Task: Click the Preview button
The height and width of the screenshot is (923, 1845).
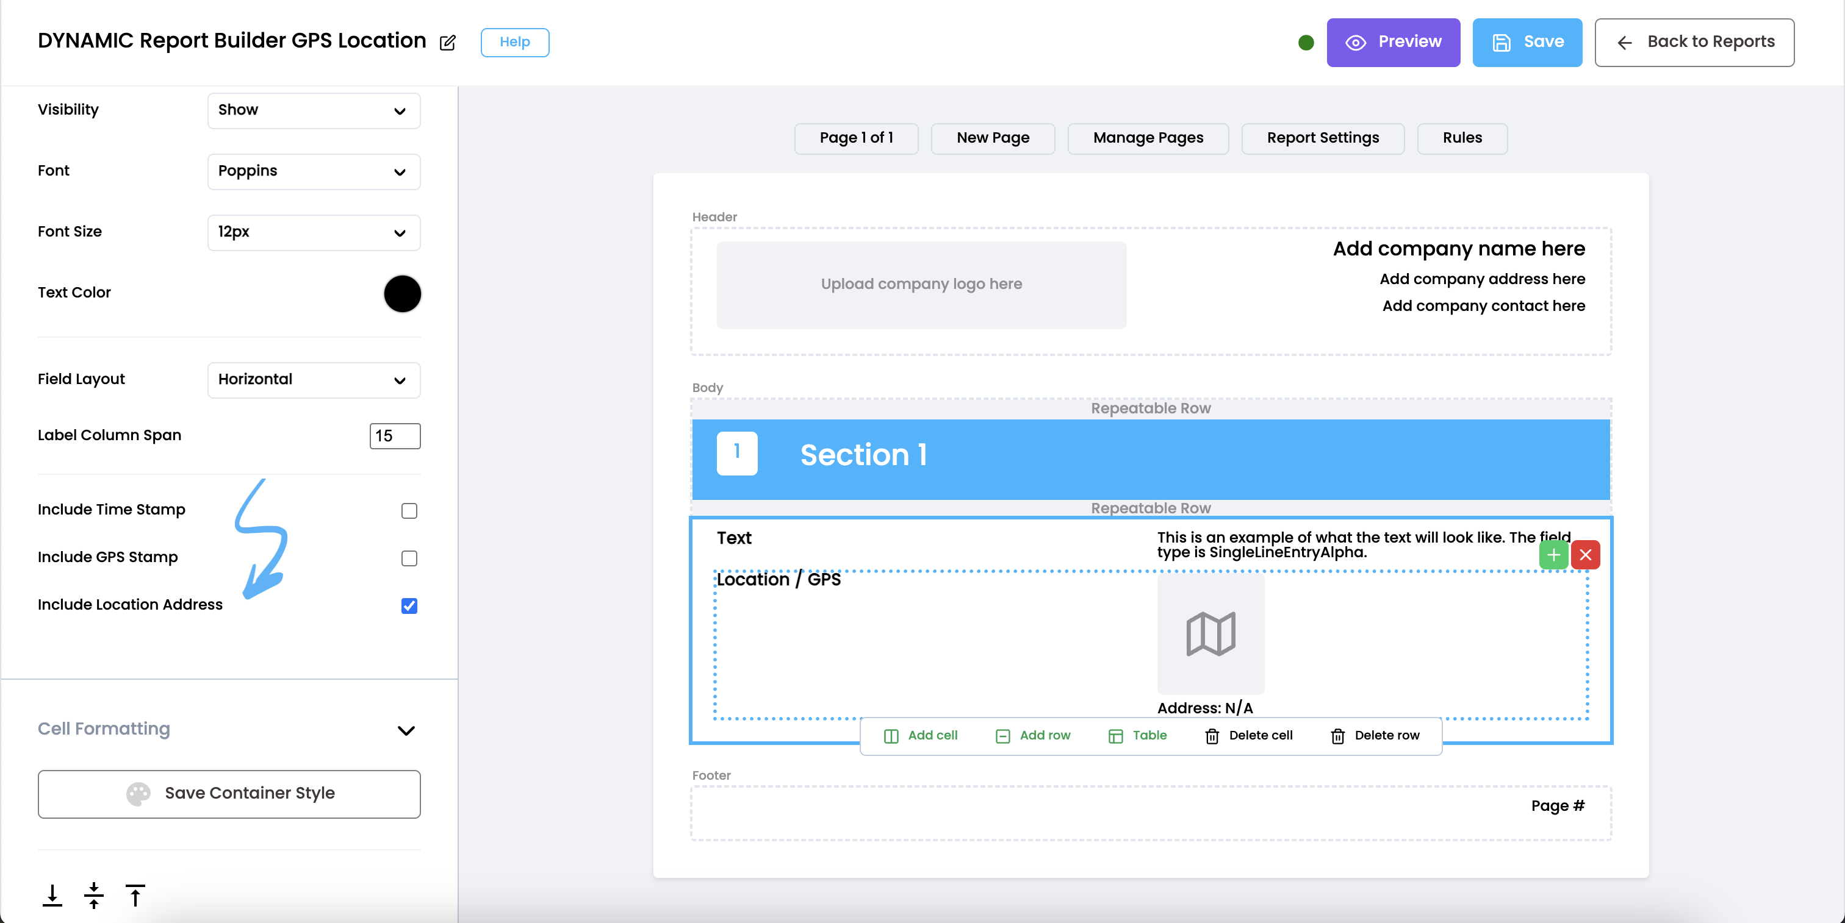Action: pos(1392,42)
